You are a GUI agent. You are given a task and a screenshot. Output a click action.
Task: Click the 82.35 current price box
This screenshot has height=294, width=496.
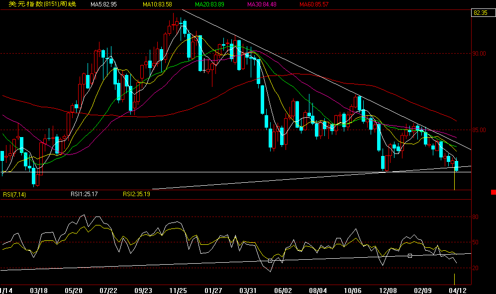click(483, 13)
